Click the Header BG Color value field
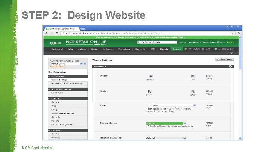Viewport: 271px width, 152px height. [x=164, y=138]
